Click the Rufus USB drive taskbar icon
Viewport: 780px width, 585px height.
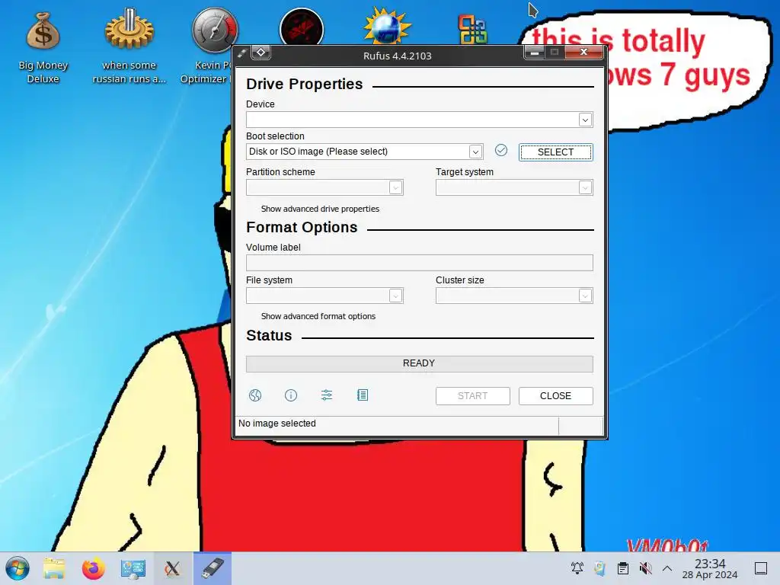point(213,568)
